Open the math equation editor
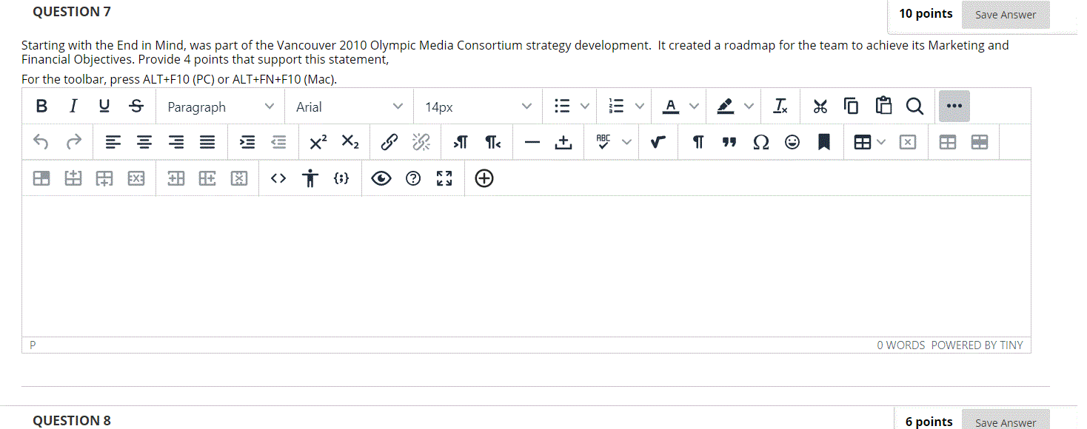The height and width of the screenshot is (429, 1087). click(x=658, y=142)
